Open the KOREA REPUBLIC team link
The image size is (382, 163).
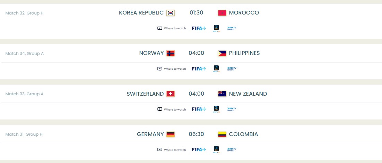141,13
